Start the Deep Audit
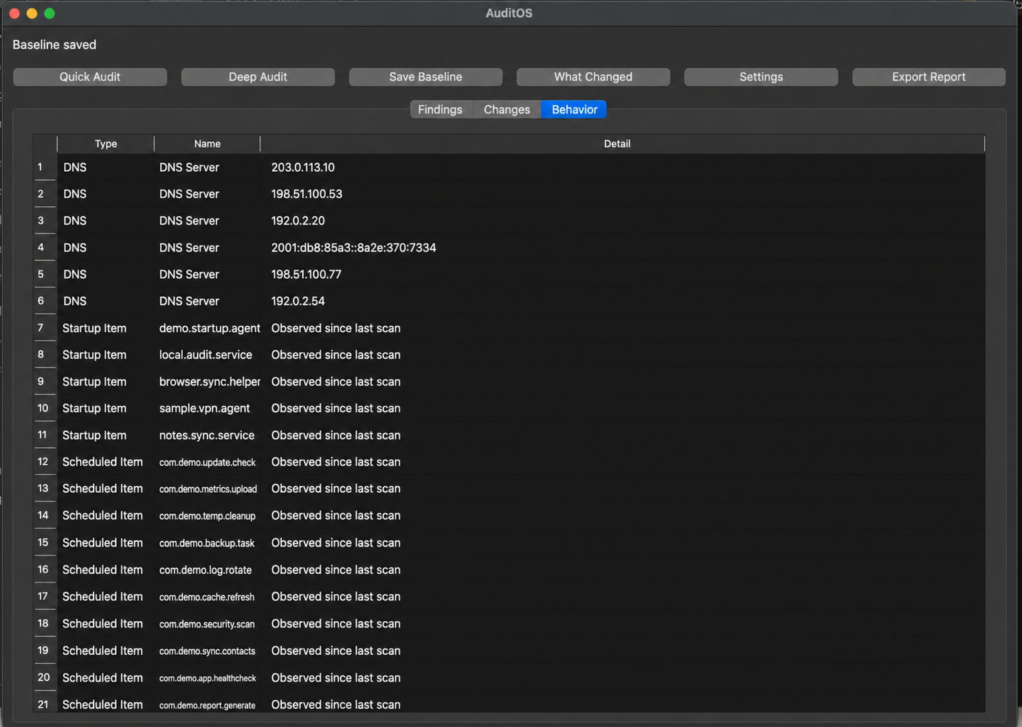1022x727 pixels. tap(258, 77)
